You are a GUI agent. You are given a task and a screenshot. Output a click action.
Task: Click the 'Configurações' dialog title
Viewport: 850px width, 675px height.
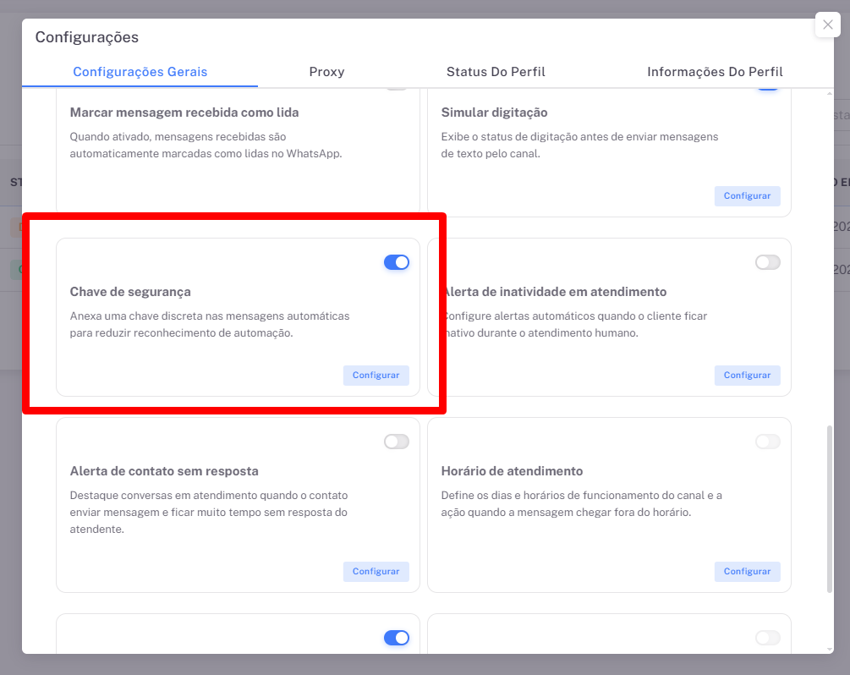(87, 37)
